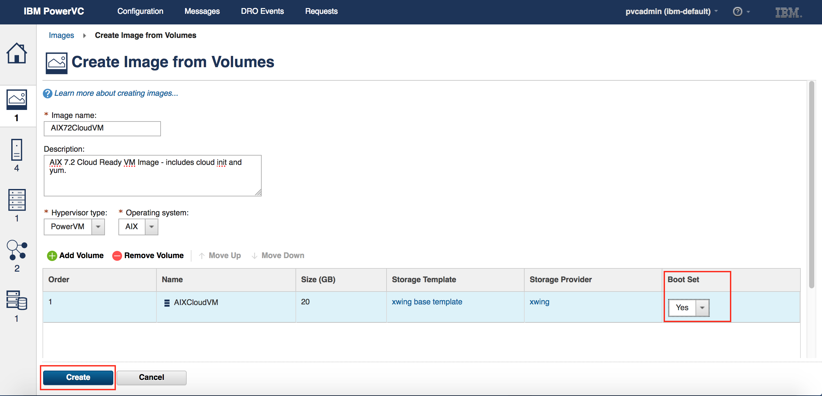
Task: Click the size value 20 cell
Action: [x=341, y=307]
